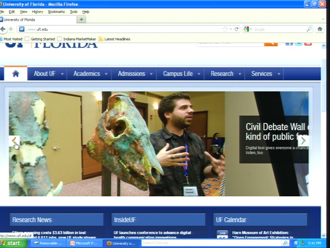Click the UF site identity icon in address bar
This screenshot has width=330, height=248.
(22, 29)
